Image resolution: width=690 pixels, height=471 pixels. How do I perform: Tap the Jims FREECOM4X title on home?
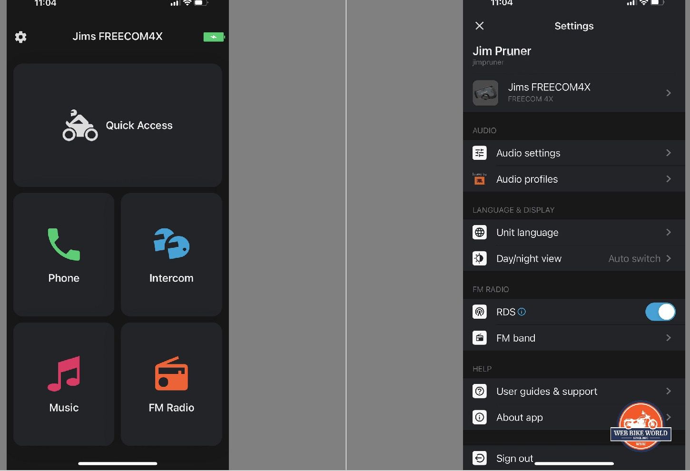118,36
